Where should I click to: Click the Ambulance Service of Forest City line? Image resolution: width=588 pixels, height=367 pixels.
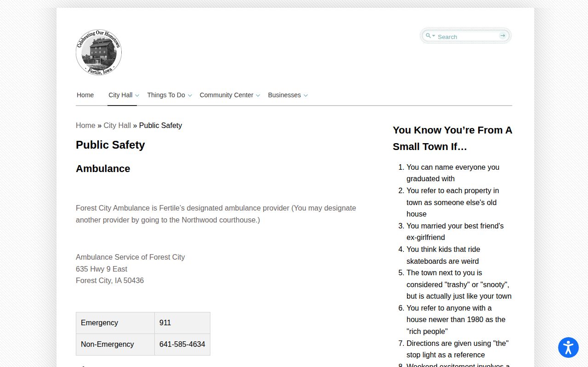click(130, 257)
